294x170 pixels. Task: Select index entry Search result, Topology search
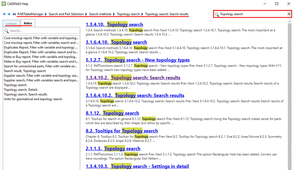25,71
